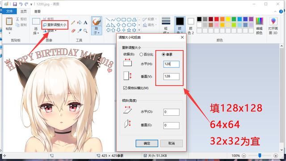The height and width of the screenshot is (161, 286).
Task: Select the Magnifier tool
Action: (x=85, y=31)
